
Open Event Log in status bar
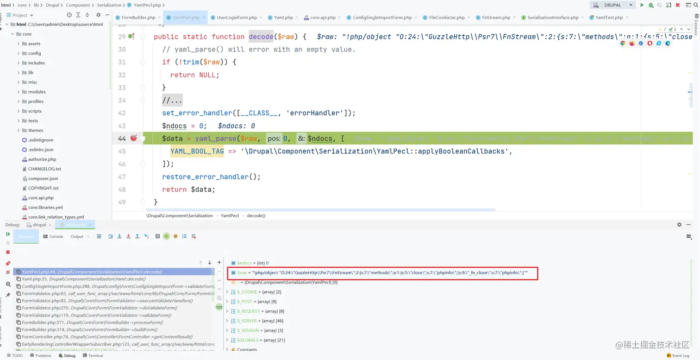click(x=678, y=356)
